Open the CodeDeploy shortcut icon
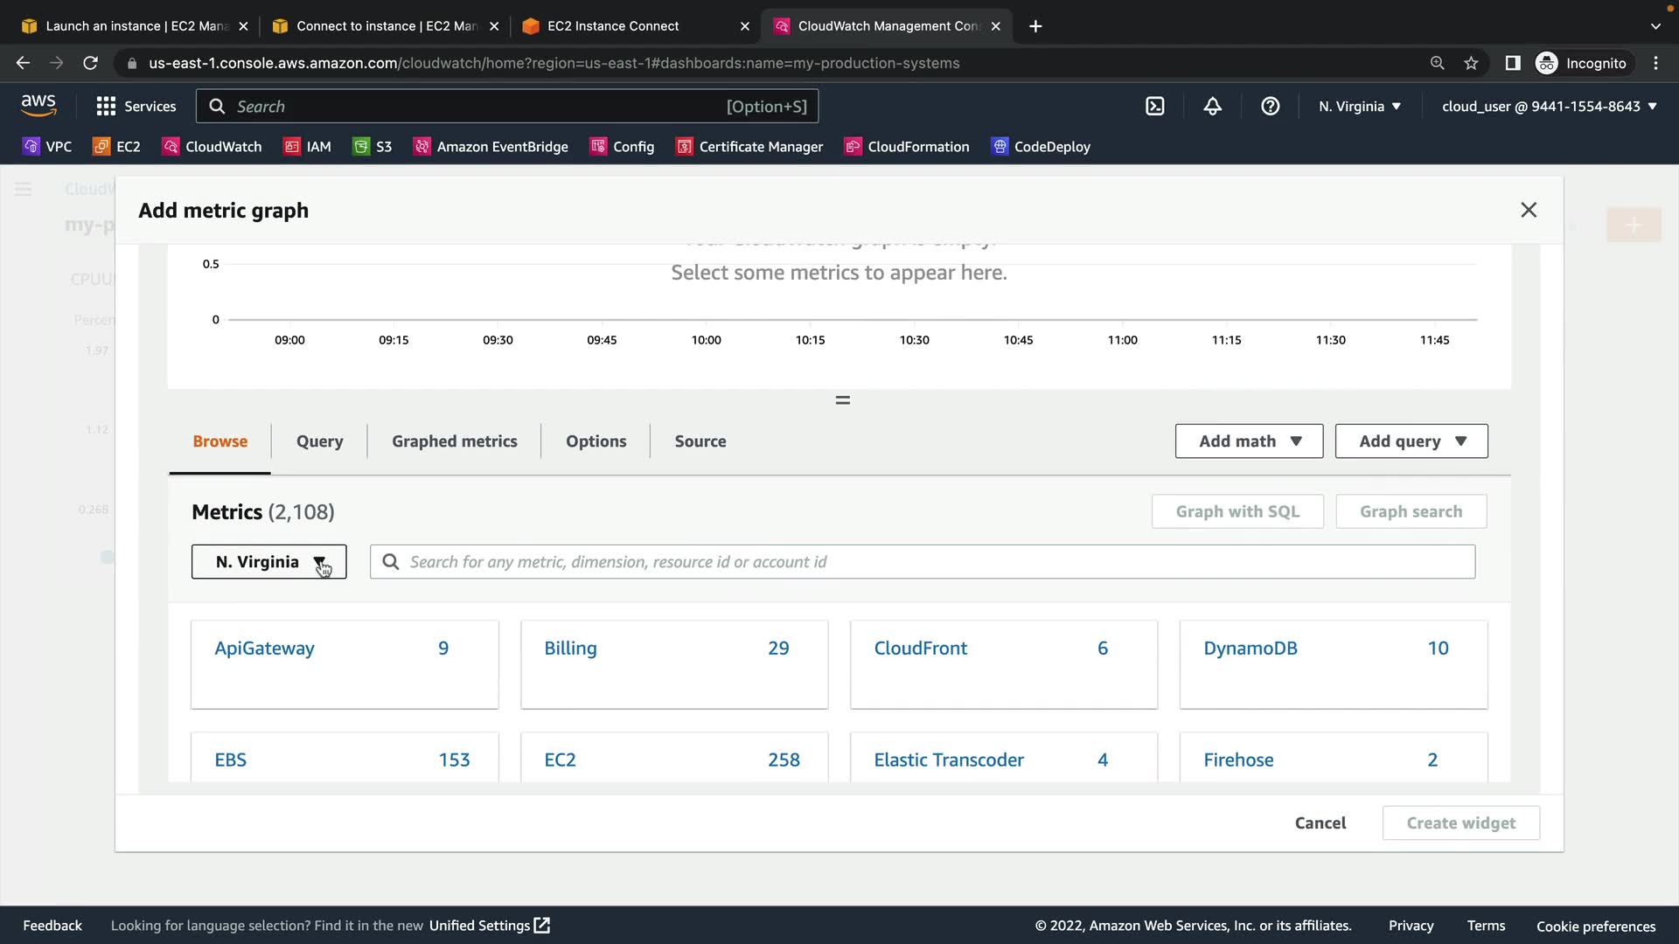The width and height of the screenshot is (1679, 944). point(1000,147)
